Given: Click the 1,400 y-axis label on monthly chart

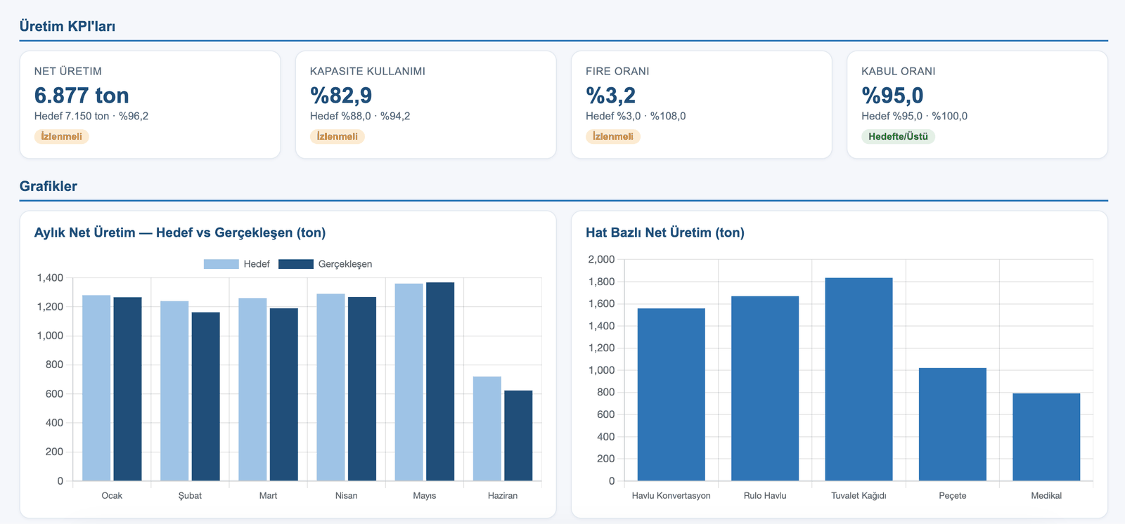Looking at the screenshot, I should tap(50, 277).
